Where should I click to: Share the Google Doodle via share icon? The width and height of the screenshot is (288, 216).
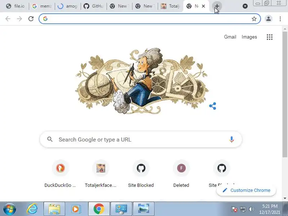213,106
